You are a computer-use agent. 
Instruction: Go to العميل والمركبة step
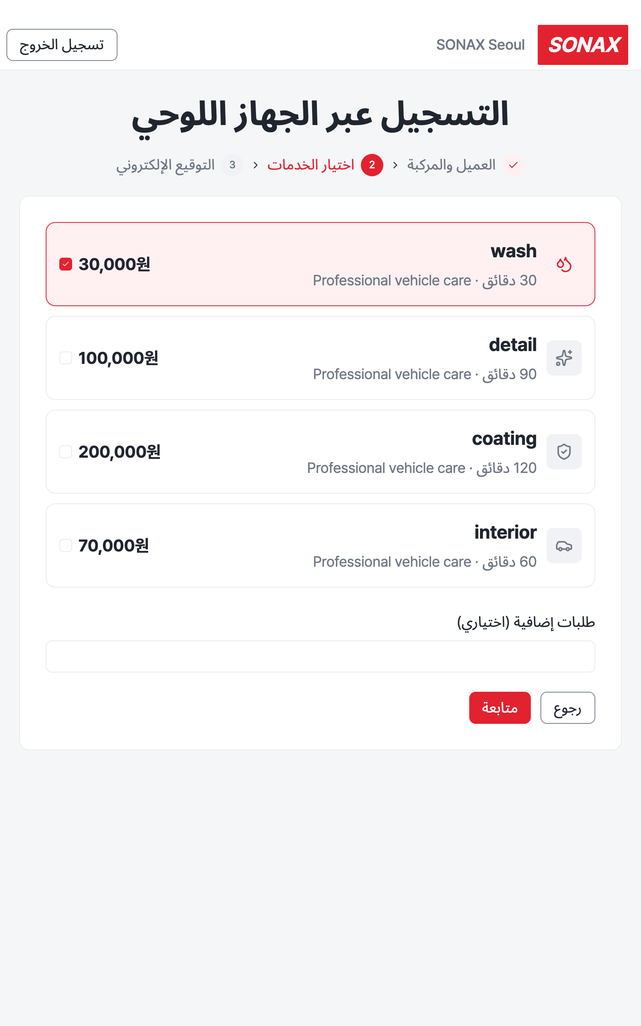[x=451, y=164]
